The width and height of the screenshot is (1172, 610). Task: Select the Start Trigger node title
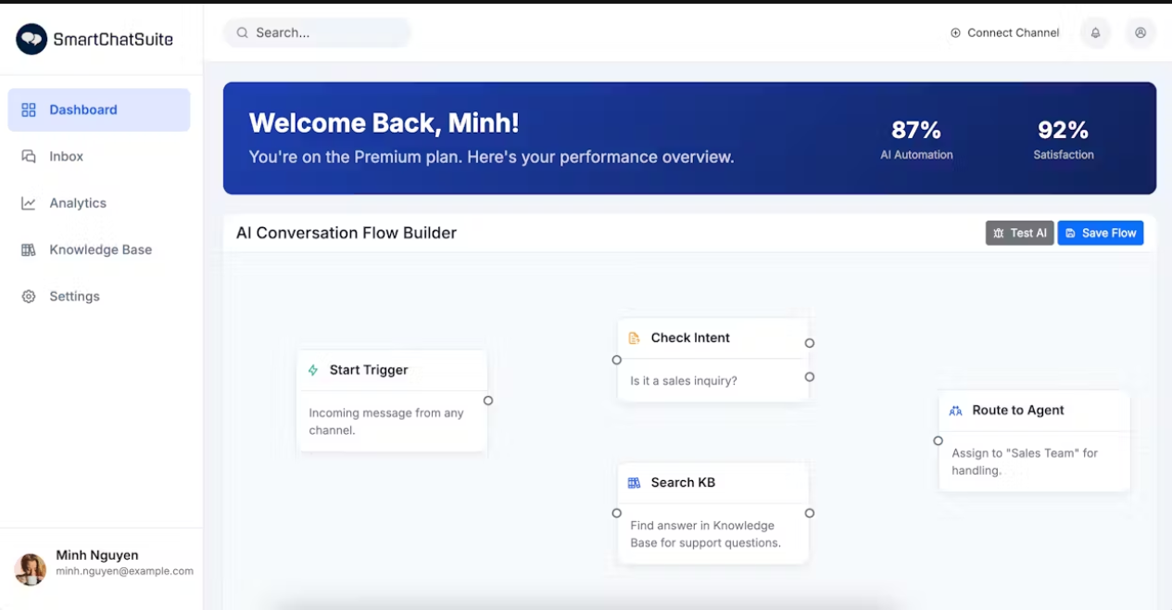(x=369, y=370)
